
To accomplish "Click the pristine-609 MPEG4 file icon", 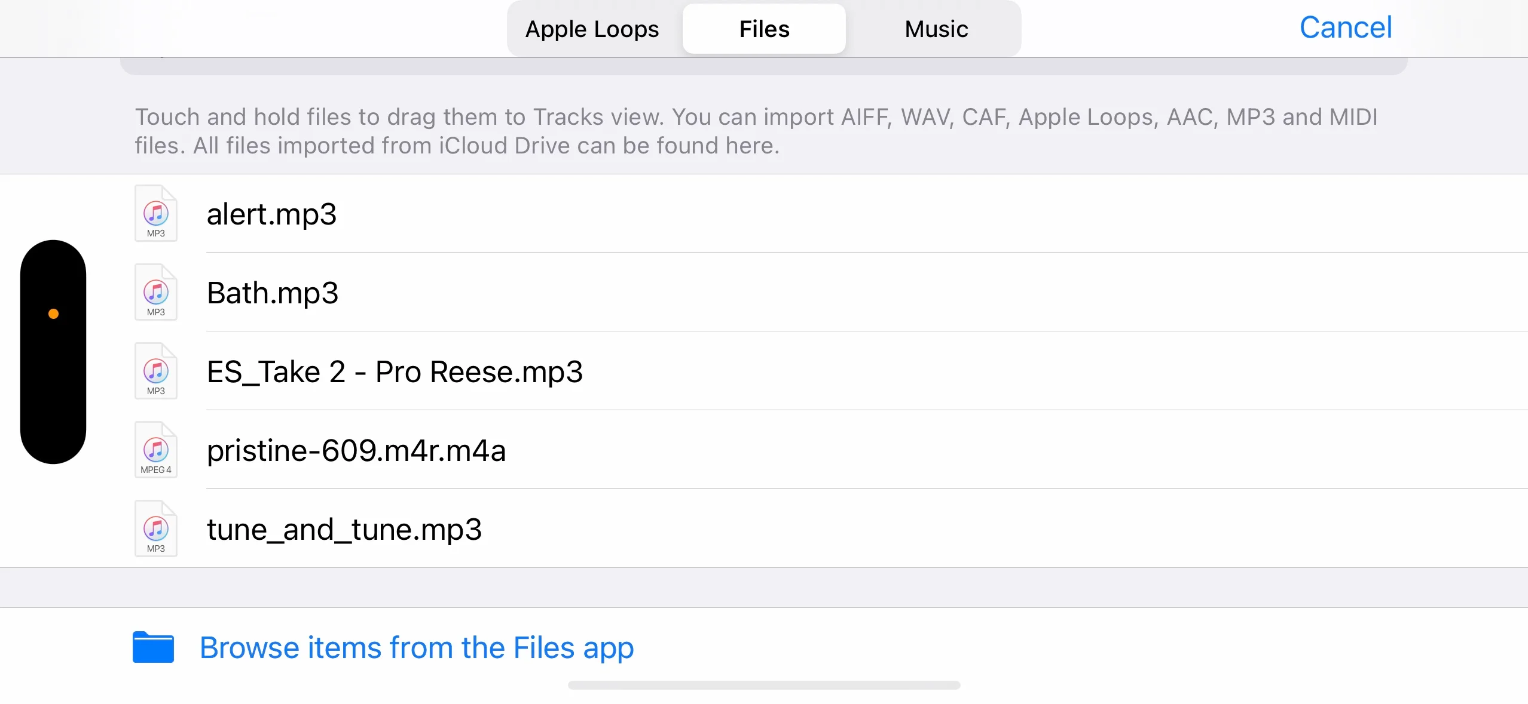I will pyautogui.click(x=155, y=450).
